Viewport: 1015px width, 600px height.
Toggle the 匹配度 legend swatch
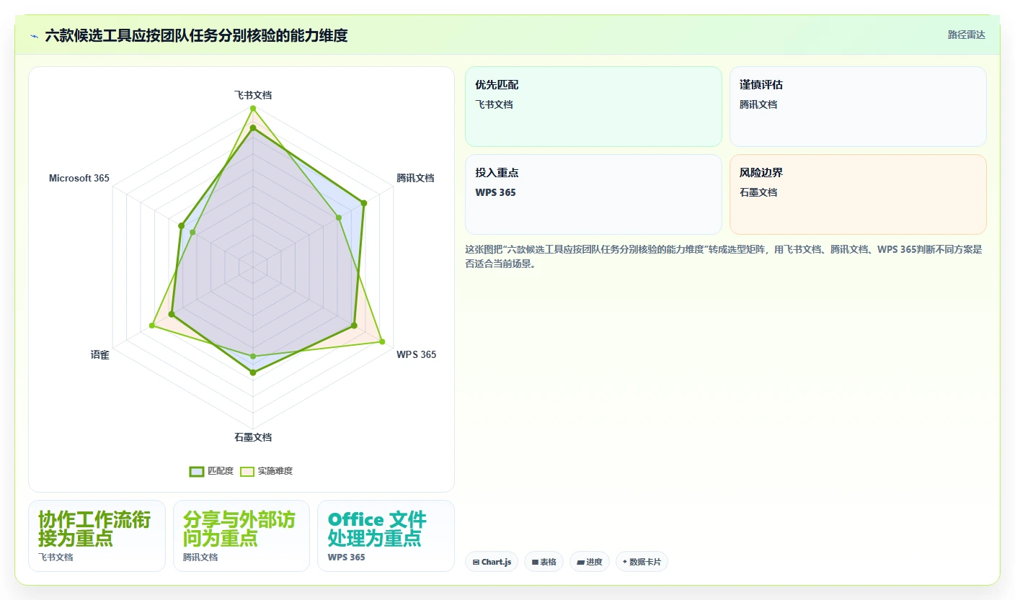(197, 471)
